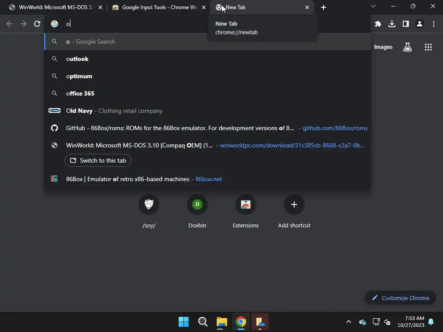This screenshot has height=332, width=443.
Task: Click the forward navigation arrow
Action: pos(23,24)
